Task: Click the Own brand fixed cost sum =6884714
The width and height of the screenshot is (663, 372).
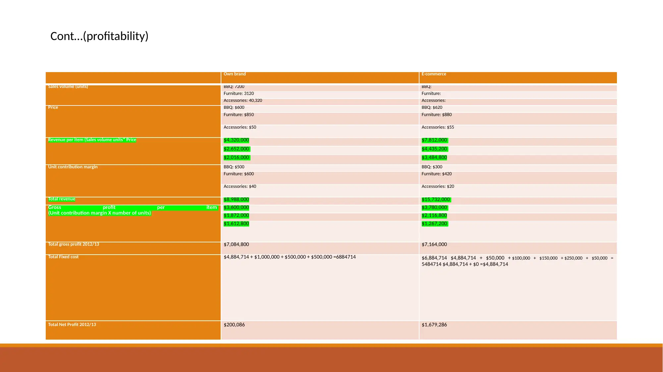Action: click(290, 257)
